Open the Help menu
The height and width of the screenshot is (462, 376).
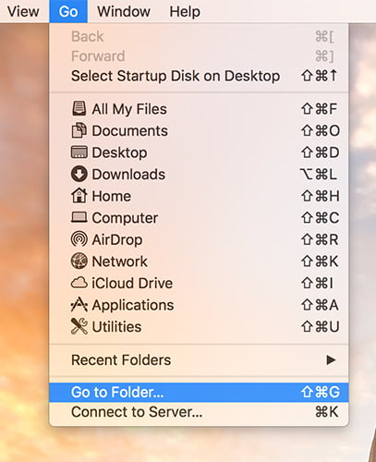185,12
